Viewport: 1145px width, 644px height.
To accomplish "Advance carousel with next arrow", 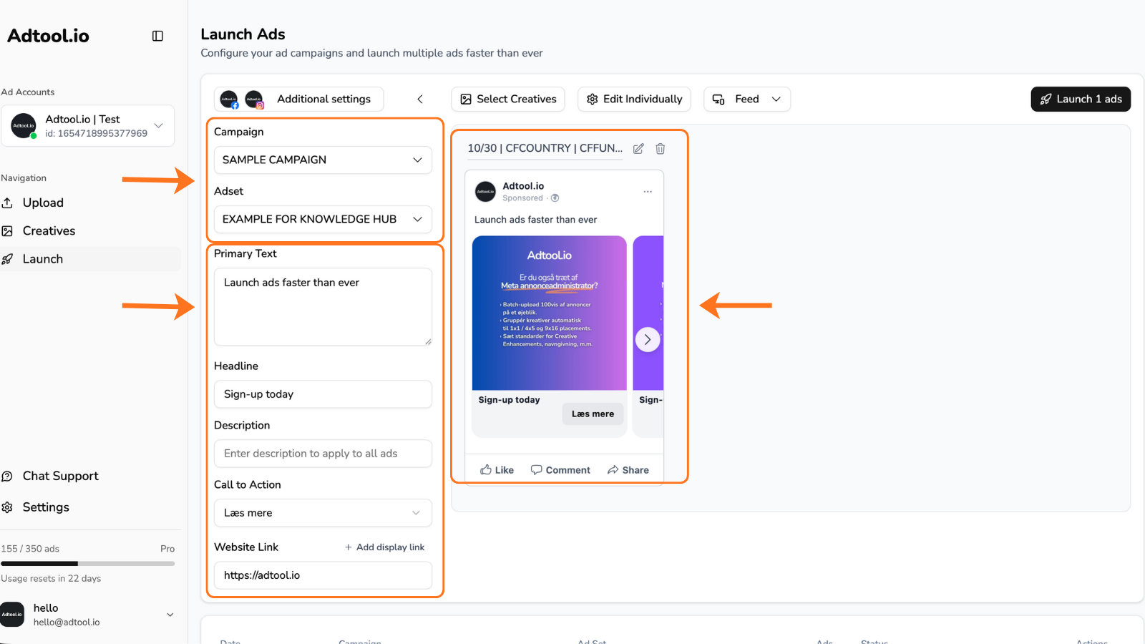I will point(648,339).
